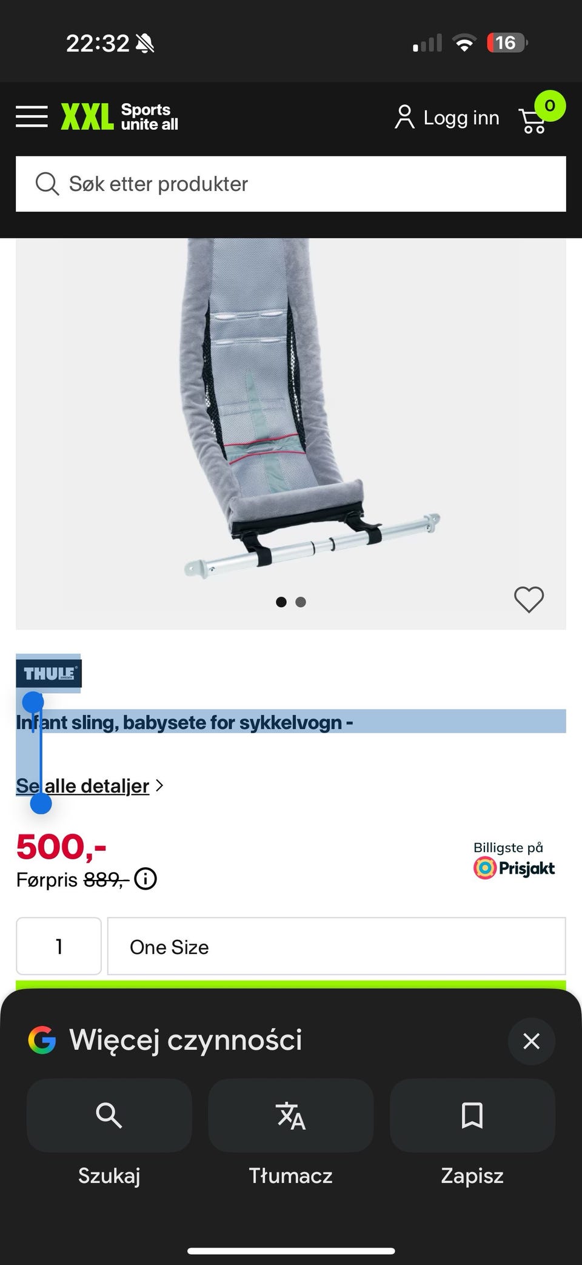Tap the Szukaj search button
The height and width of the screenshot is (1265, 582).
(x=109, y=1115)
